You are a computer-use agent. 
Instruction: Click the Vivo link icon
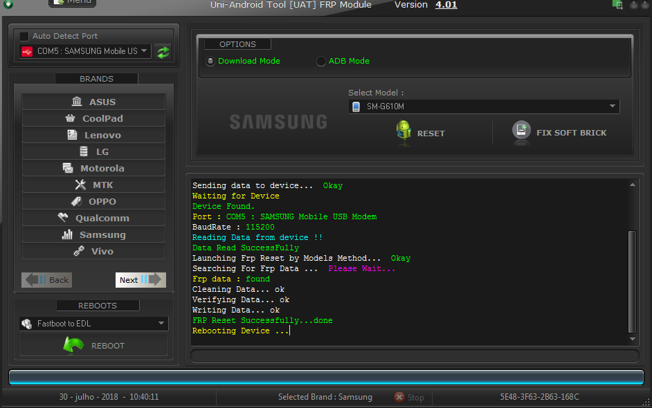click(x=79, y=251)
